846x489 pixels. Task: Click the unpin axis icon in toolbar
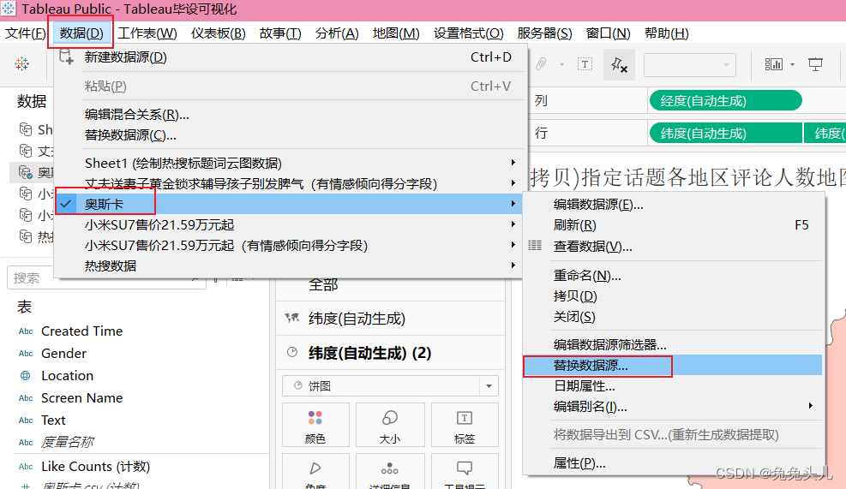click(x=619, y=65)
